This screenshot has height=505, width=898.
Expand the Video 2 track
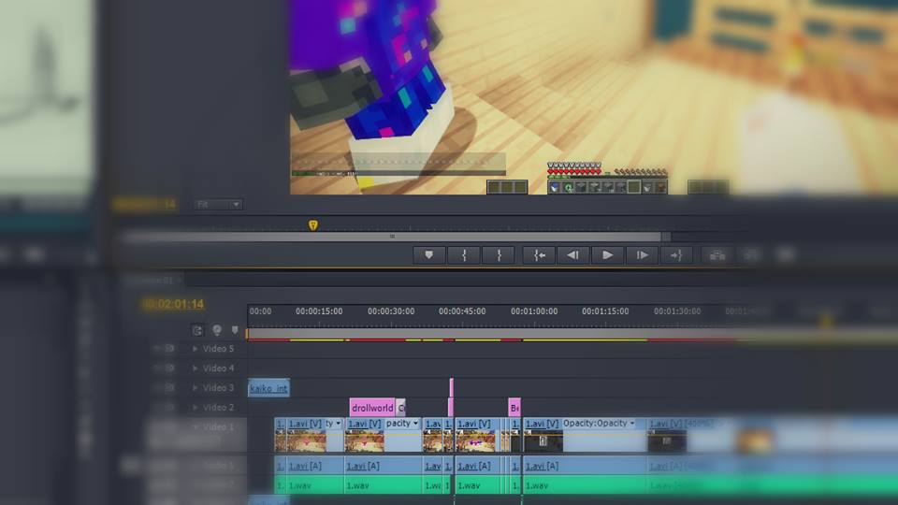point(196,407)
